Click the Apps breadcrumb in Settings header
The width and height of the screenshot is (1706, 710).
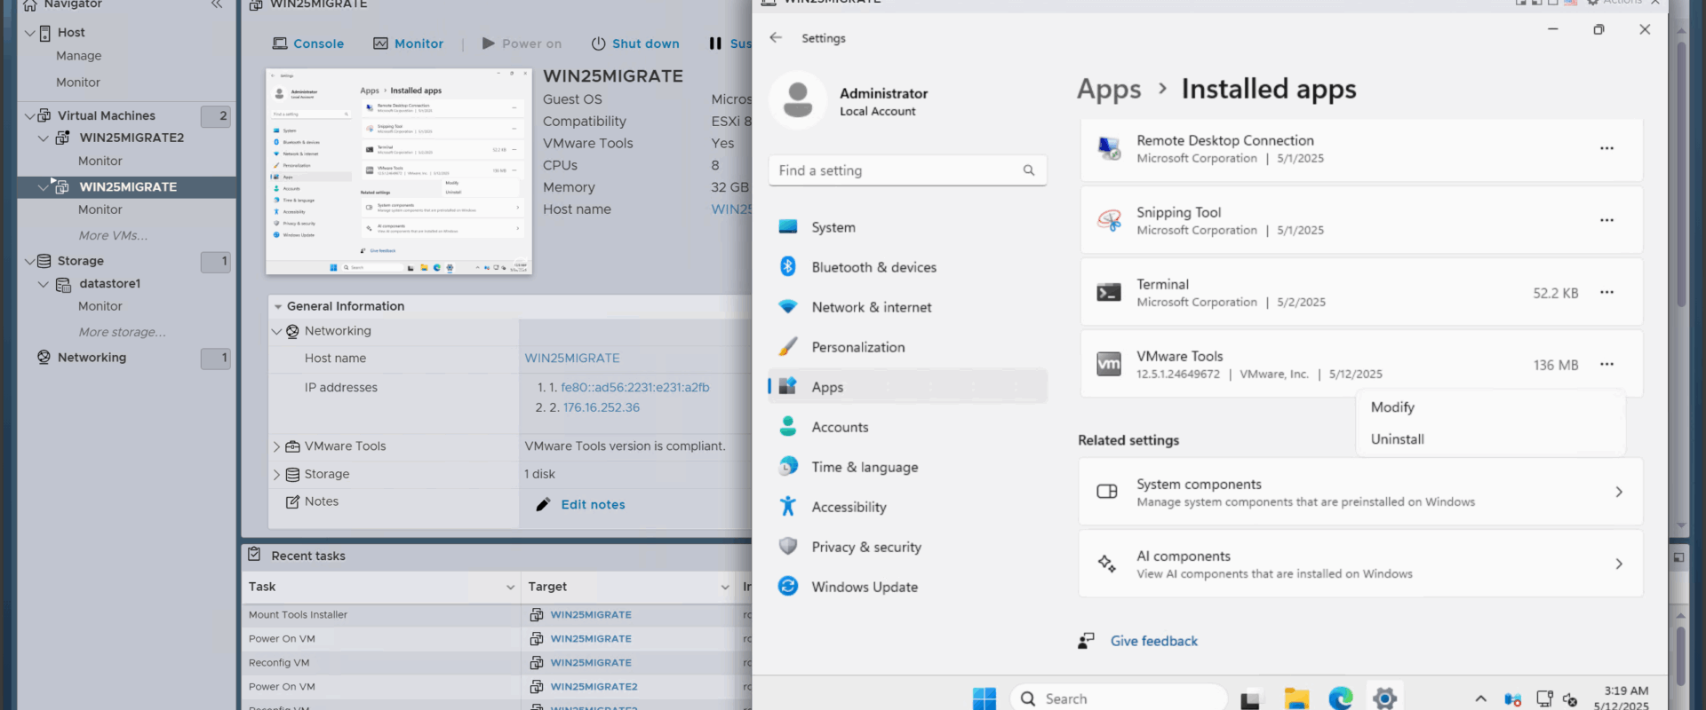[1109, 90]
